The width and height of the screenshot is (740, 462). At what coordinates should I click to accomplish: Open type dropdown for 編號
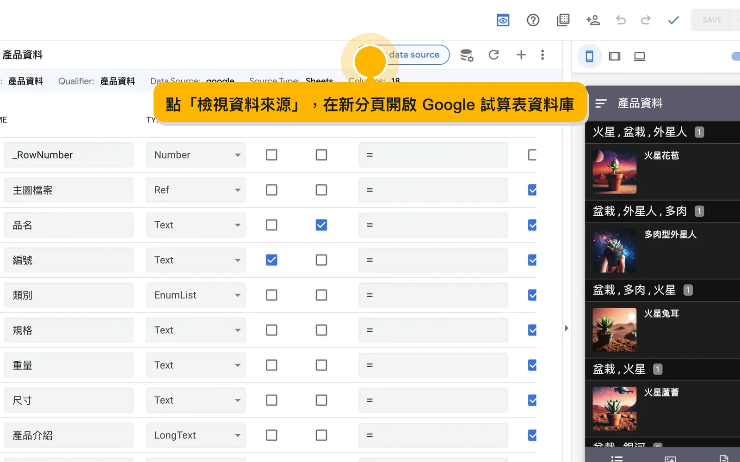coord(196,261)
